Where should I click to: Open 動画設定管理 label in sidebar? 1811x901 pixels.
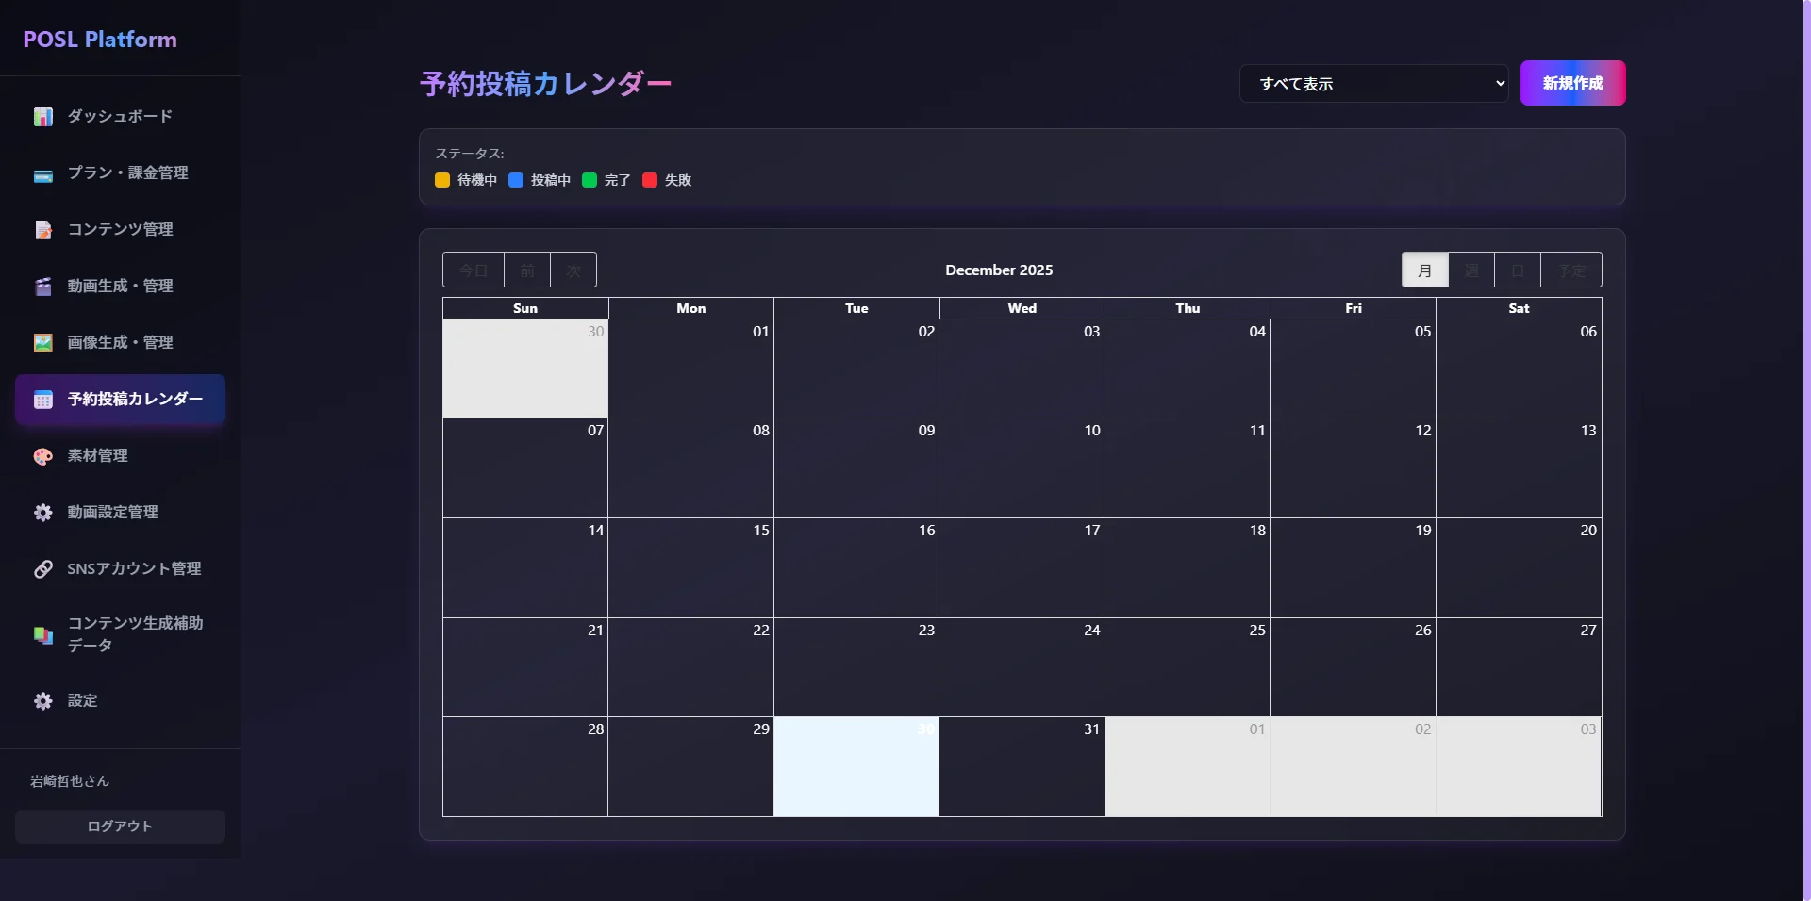pos(113,512)
